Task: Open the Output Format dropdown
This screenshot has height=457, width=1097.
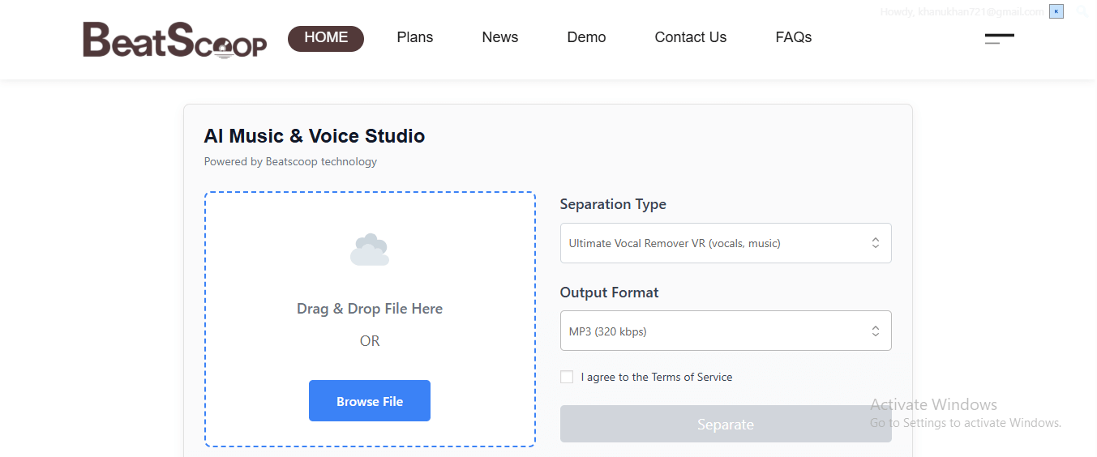Action: pos(725,331)
